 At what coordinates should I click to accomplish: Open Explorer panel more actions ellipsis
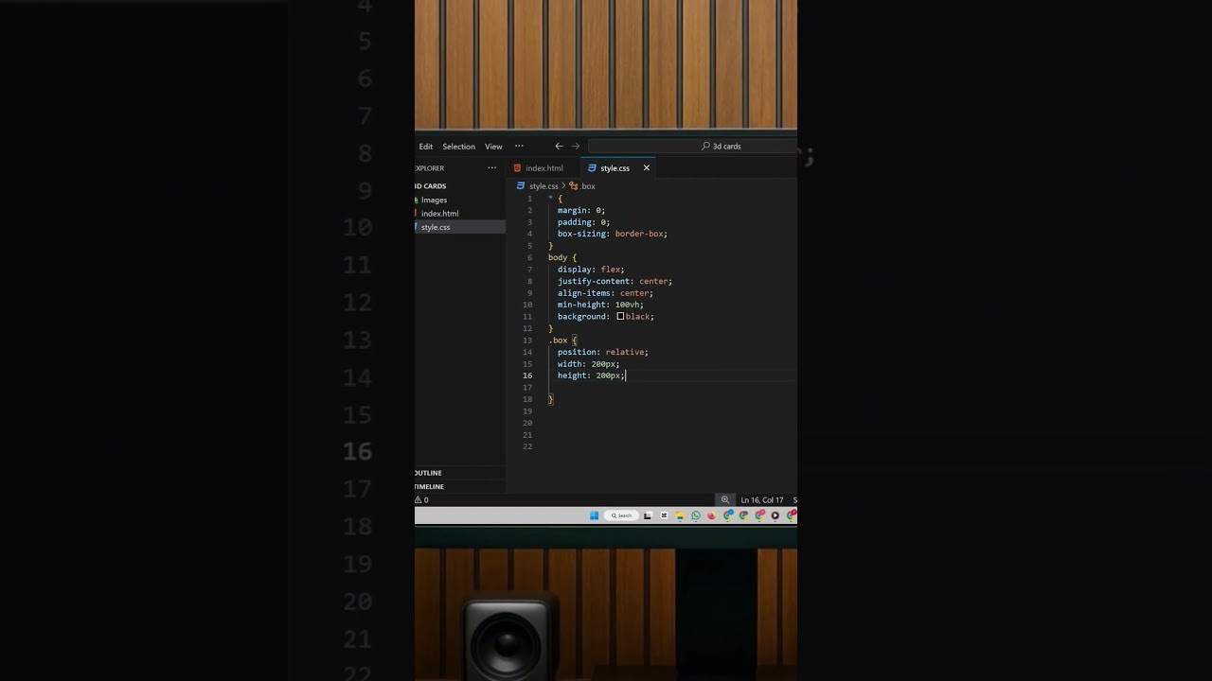491,168
